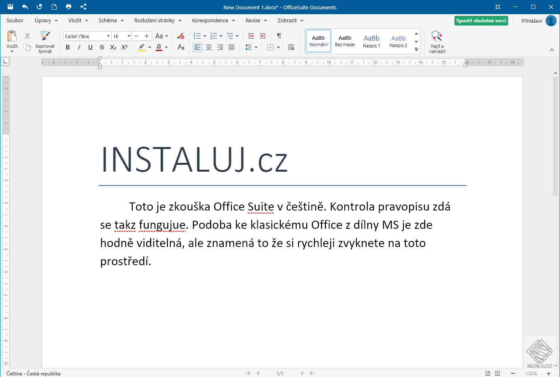560x377 pixels.
Task: Activate center text alignment
Action: click(209, 47)
